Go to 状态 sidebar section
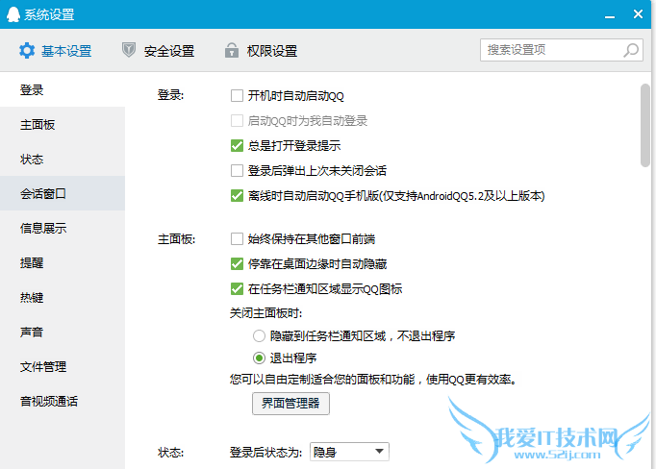656x469 pixels. pos(63,160)
